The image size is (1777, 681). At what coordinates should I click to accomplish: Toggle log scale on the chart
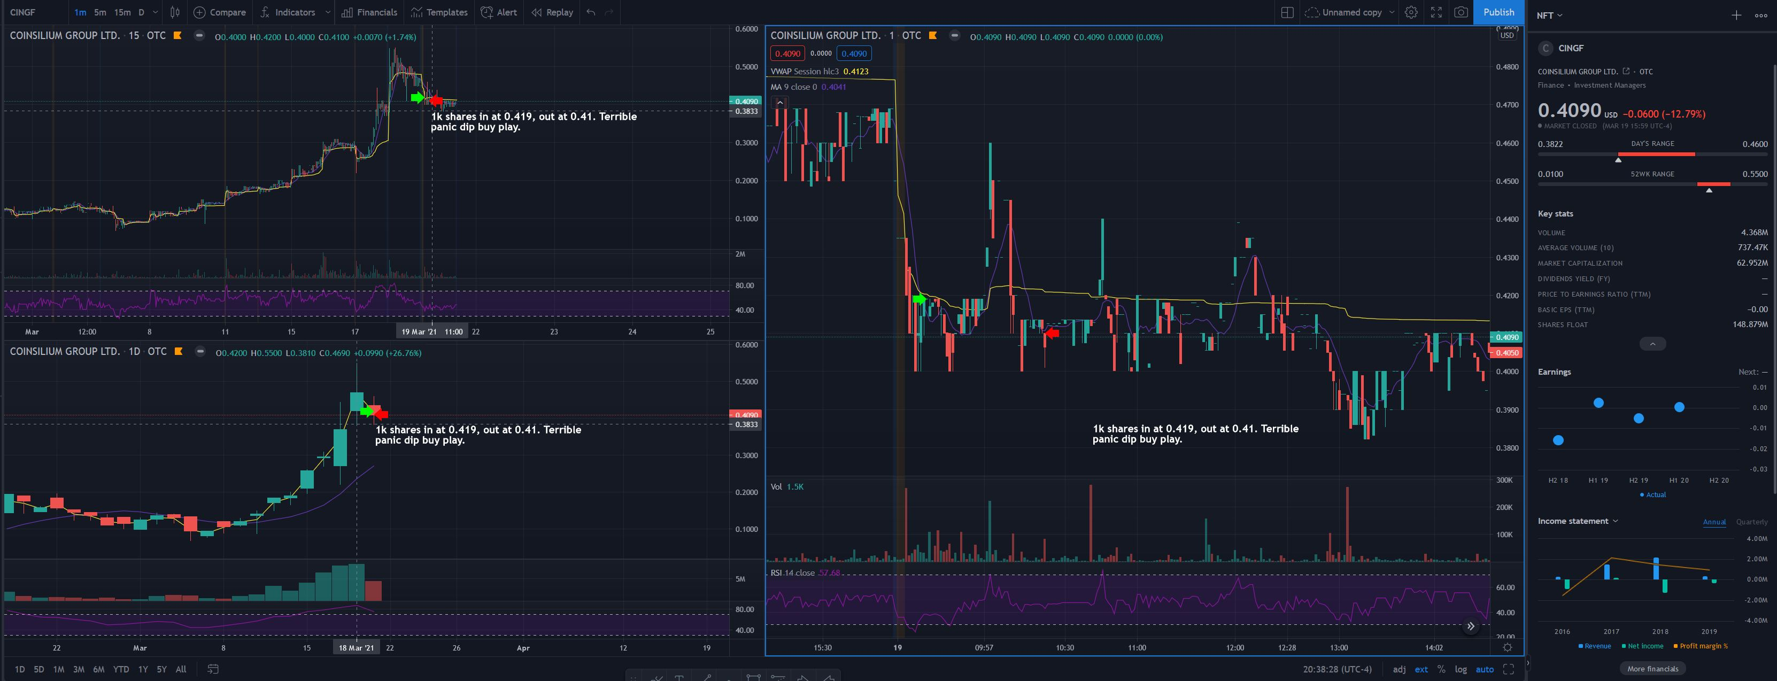pos(1461,669)
